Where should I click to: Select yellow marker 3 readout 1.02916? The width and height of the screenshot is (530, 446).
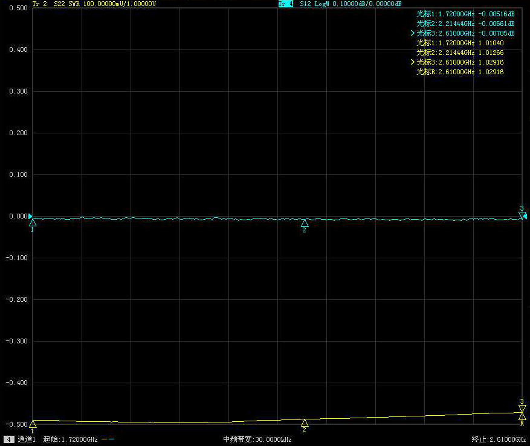[x=460, y=62]
